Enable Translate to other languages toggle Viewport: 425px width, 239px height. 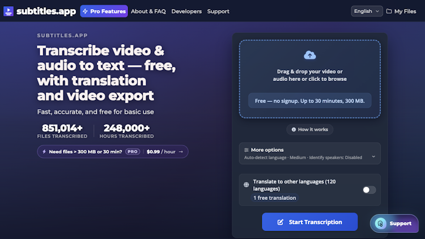coord(369,190)
